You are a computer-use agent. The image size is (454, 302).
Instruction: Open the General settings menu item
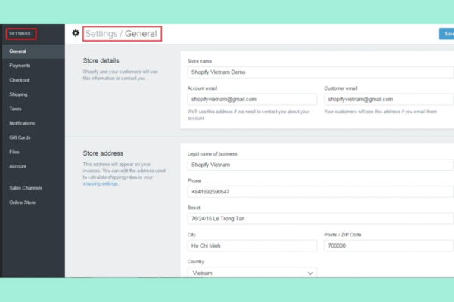(x=33, y=51)
